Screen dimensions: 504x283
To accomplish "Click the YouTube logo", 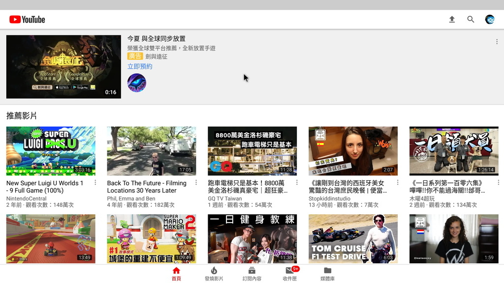I will tap(27, 20).
